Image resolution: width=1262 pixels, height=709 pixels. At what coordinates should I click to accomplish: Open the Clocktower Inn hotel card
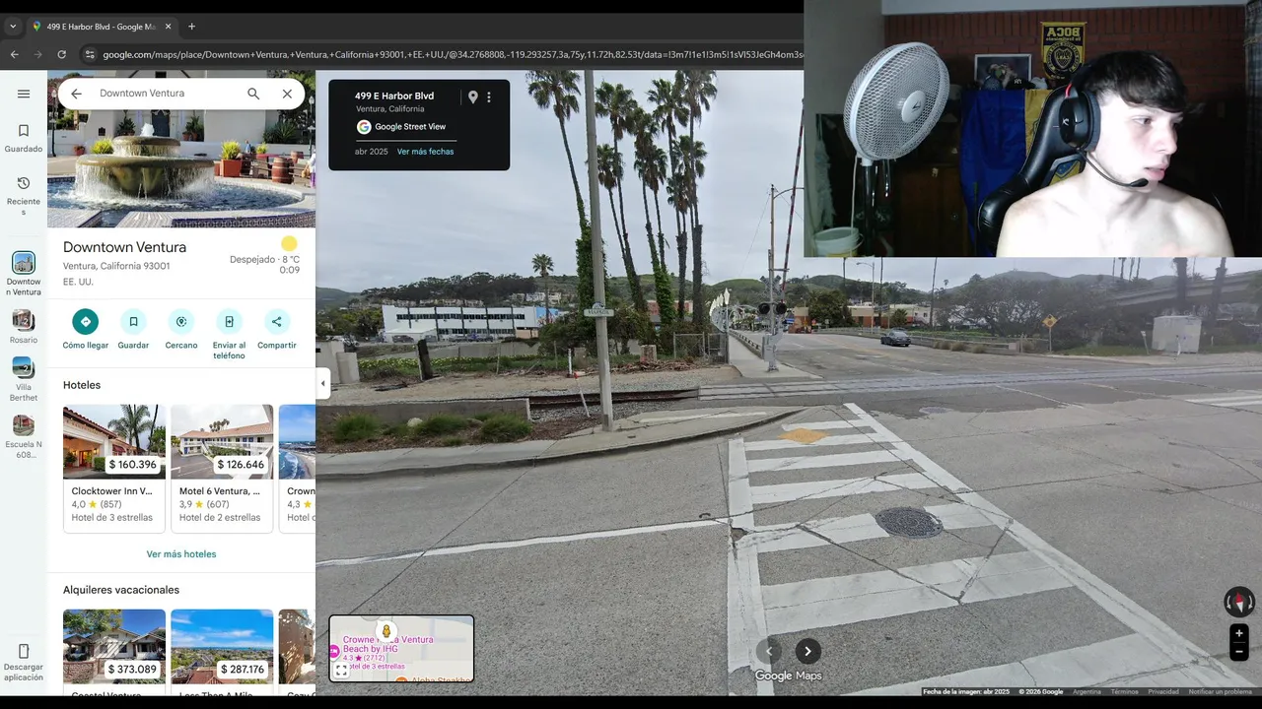tap(114, 469)
